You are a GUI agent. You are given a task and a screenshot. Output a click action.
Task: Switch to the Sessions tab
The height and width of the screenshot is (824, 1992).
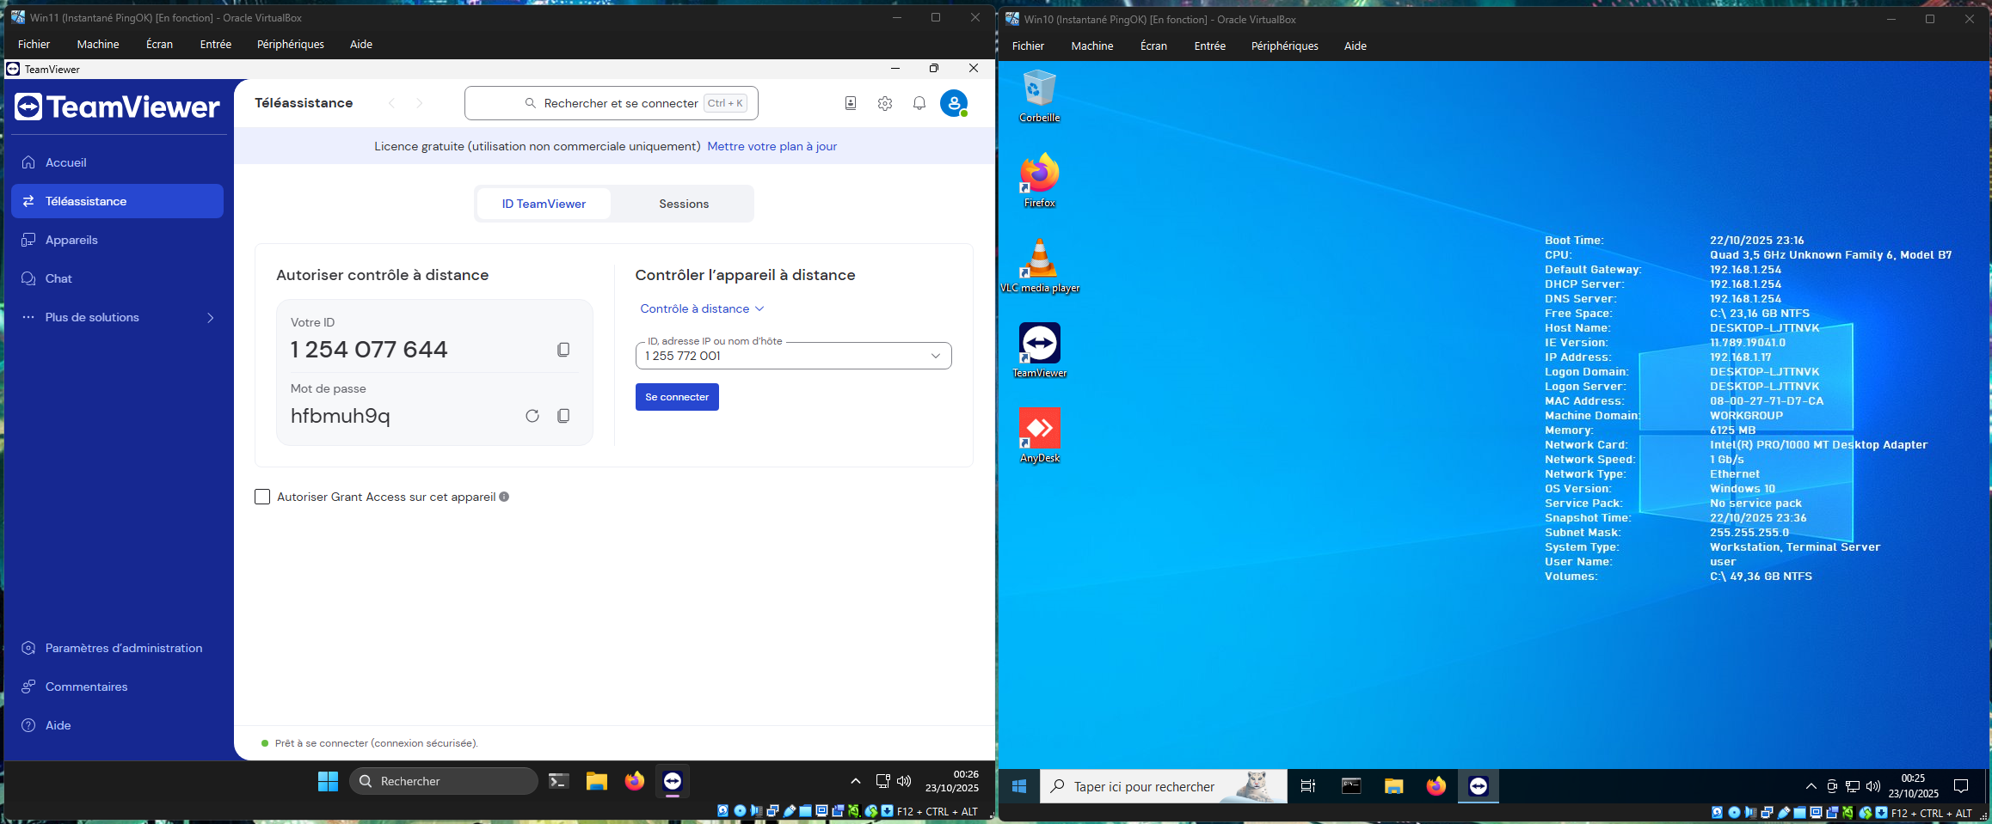(x=684, y=204)
